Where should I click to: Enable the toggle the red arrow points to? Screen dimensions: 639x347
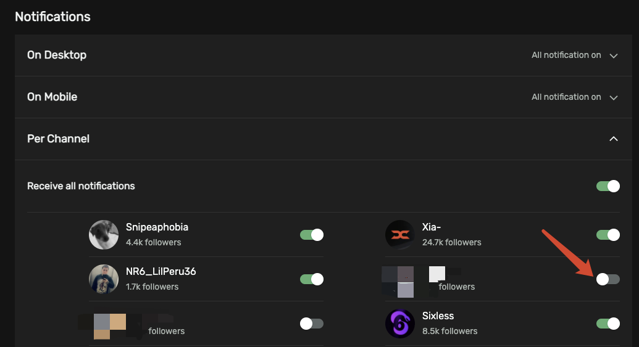pos(608,279)
